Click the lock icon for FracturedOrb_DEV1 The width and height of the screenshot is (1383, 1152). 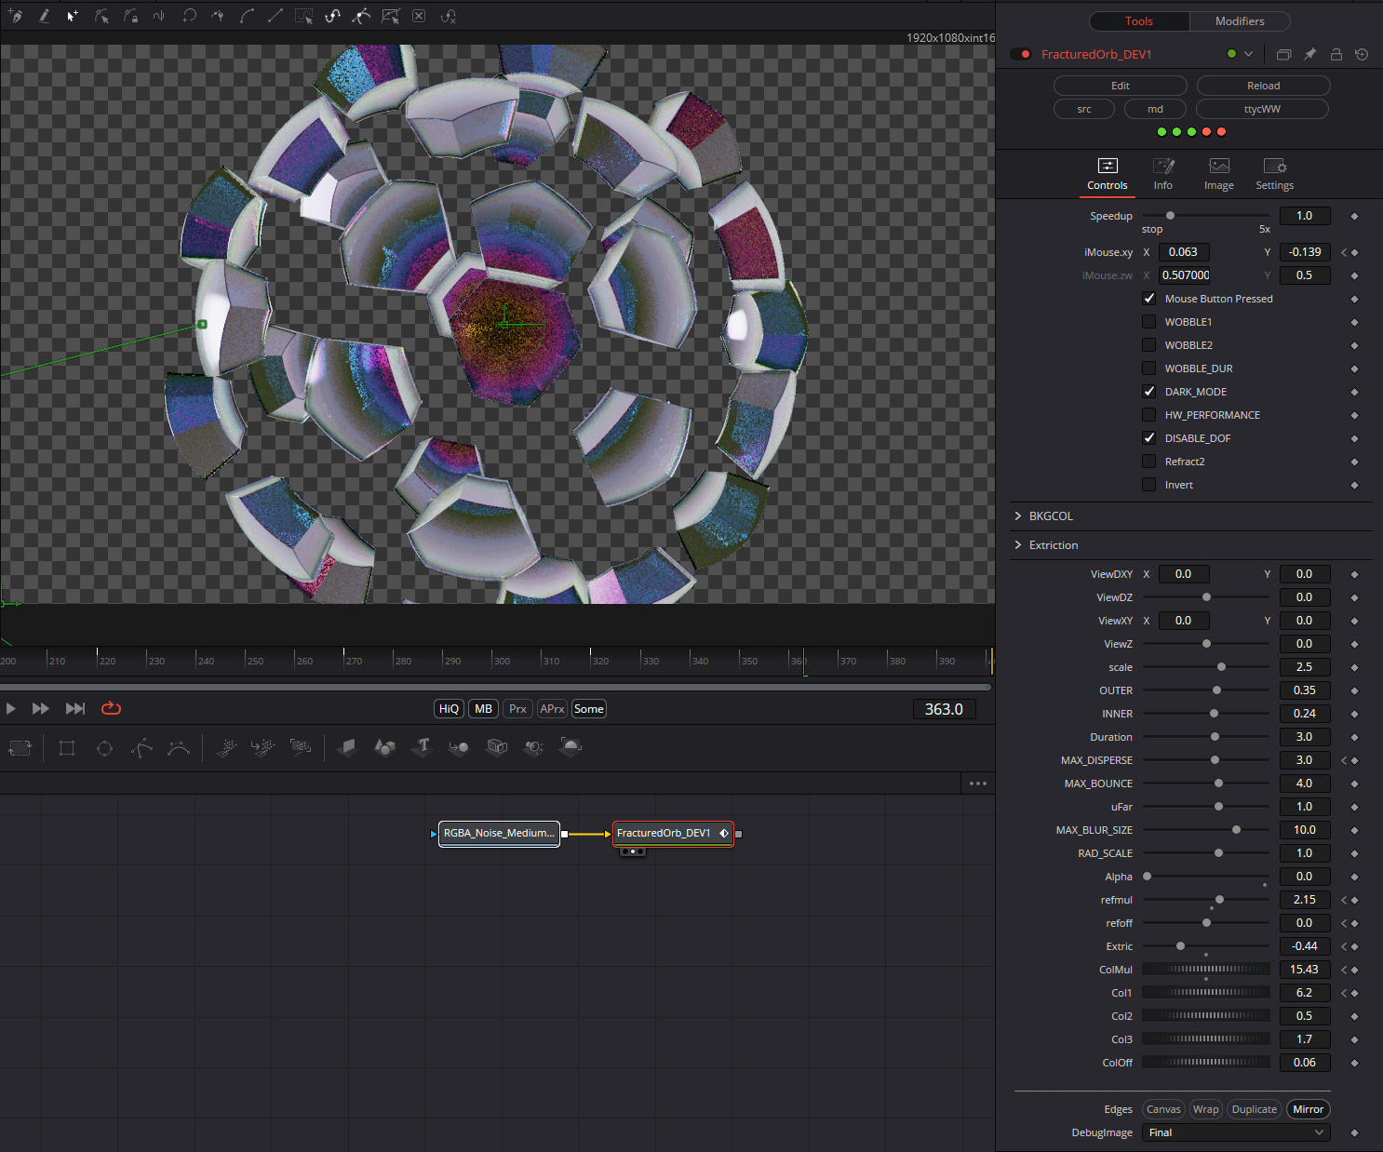click(x=1336, y=54)
